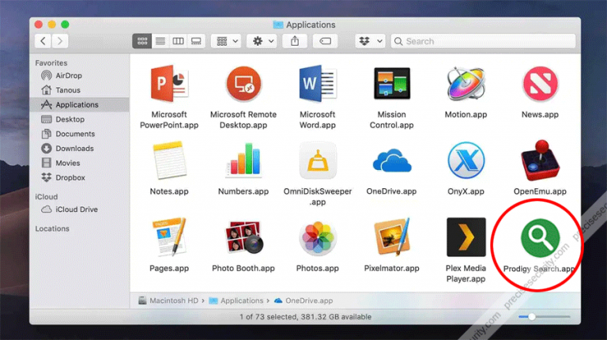Screen dimensions: 607x340
Task: Click the Mission Control.app icon
Action: click(x=392, y=84)
